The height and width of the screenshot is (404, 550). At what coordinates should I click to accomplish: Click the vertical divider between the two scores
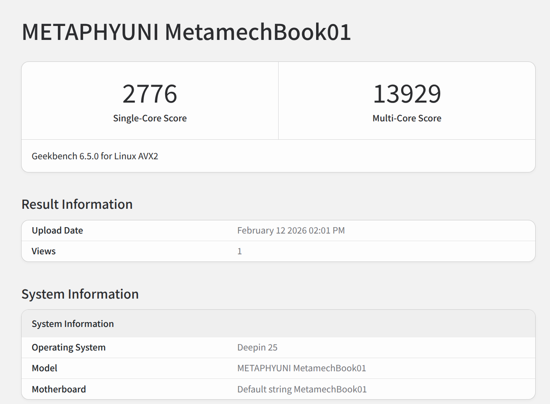click(278, 101)
